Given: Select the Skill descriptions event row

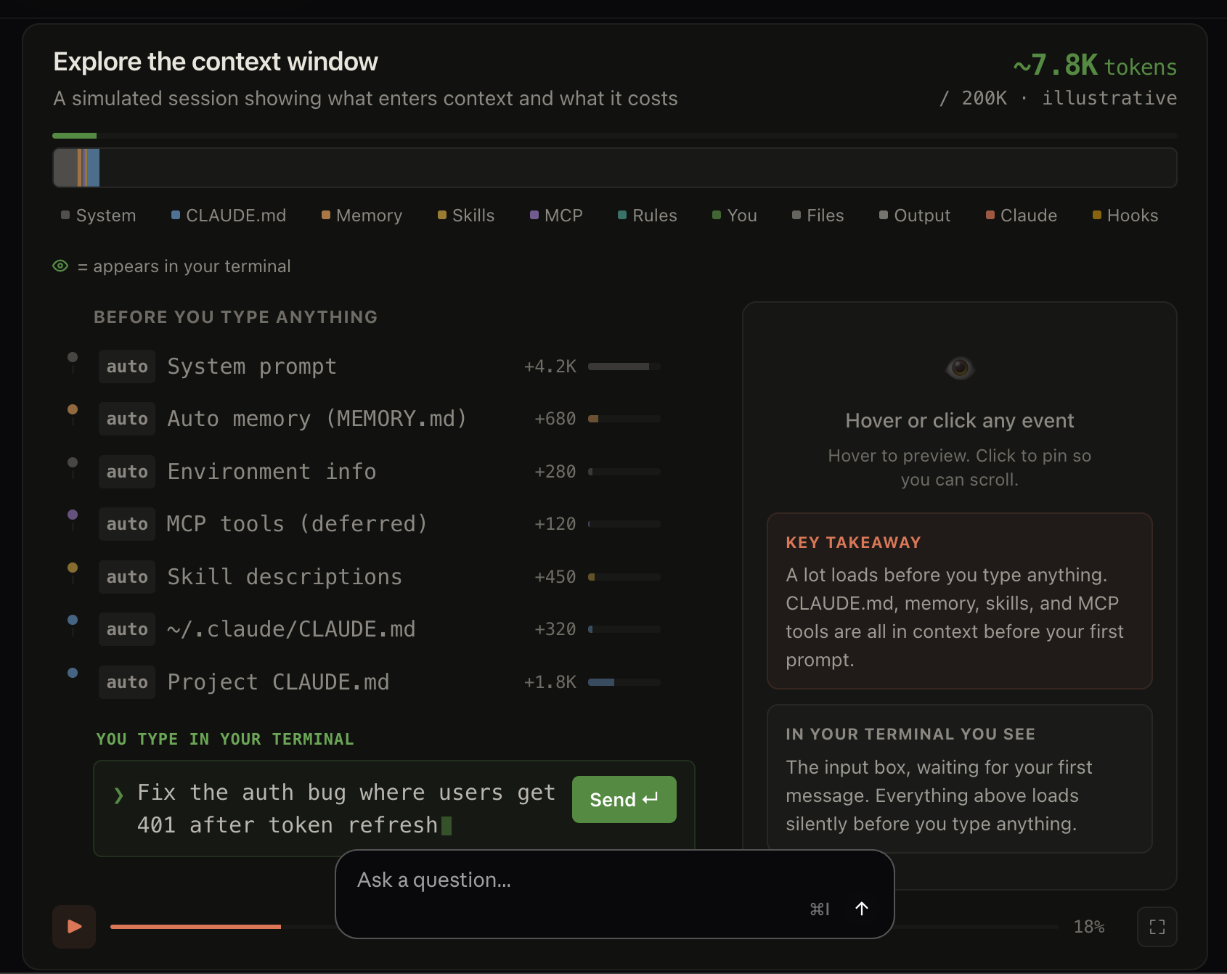Looking at the screenshot, I should pos(378,577).
